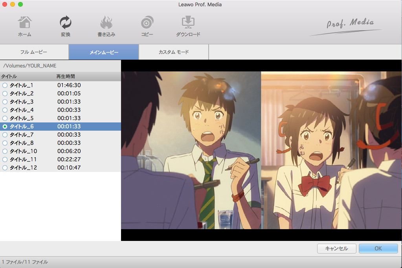Confirm with the OK button
The image size is (402, 268).
coord(378,248)
